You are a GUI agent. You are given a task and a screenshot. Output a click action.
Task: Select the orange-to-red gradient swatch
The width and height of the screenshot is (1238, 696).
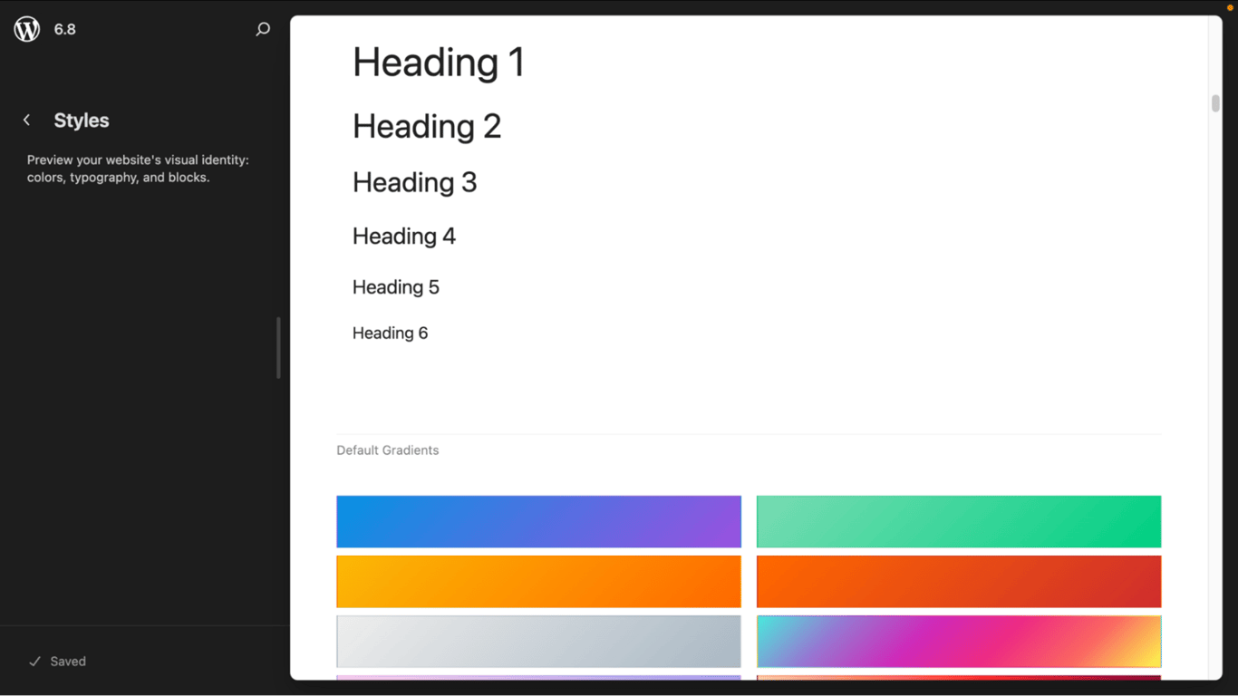[x=958, y=581]
